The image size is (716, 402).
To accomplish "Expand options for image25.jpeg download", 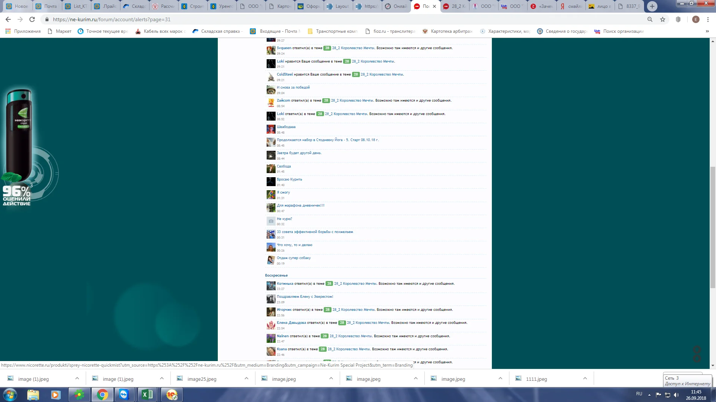I will tap(246, 379).
